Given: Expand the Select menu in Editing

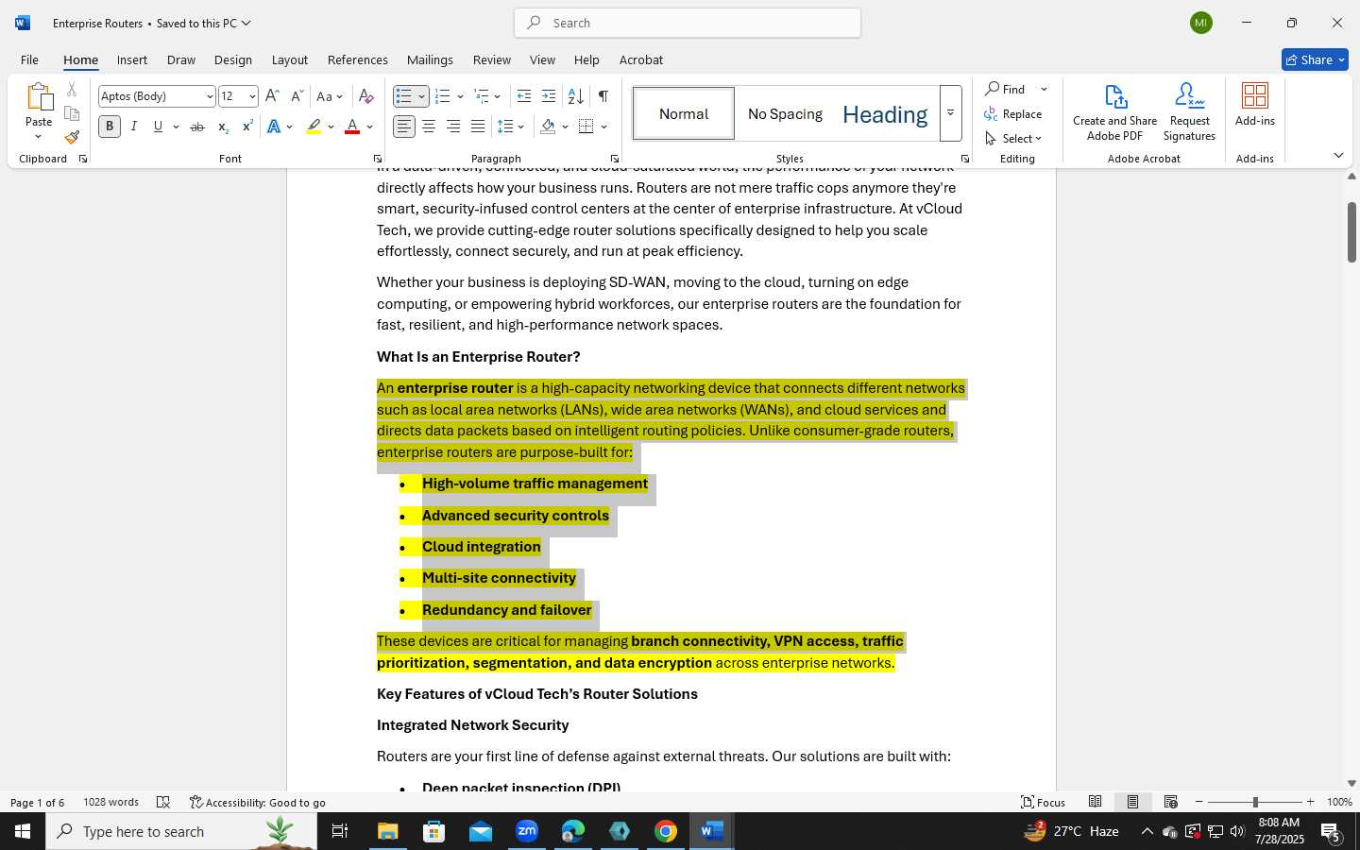Looking at the screenshot, I should (x=1013, y=138).
